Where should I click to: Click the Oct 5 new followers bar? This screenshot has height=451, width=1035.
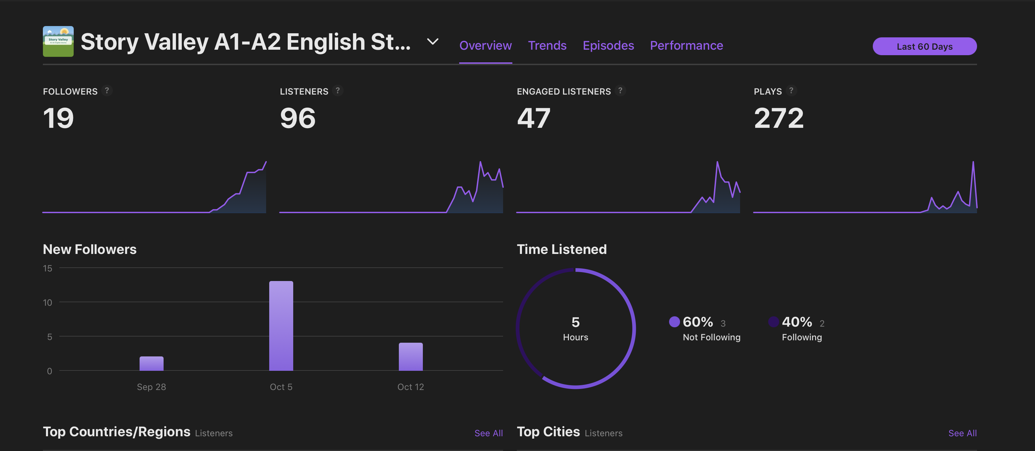[x=281, y=326]
